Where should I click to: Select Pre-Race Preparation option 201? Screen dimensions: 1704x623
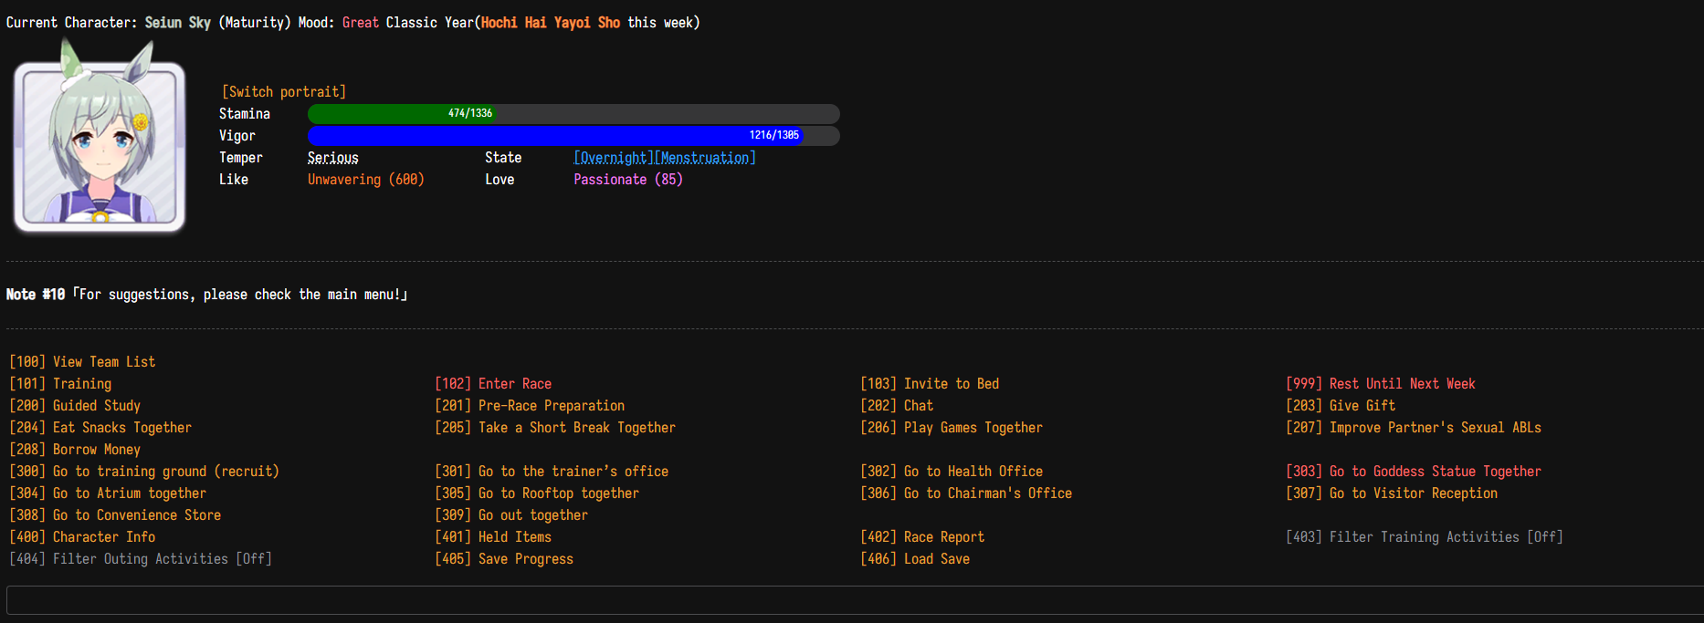pyautogui.click(x=530, y=406)
